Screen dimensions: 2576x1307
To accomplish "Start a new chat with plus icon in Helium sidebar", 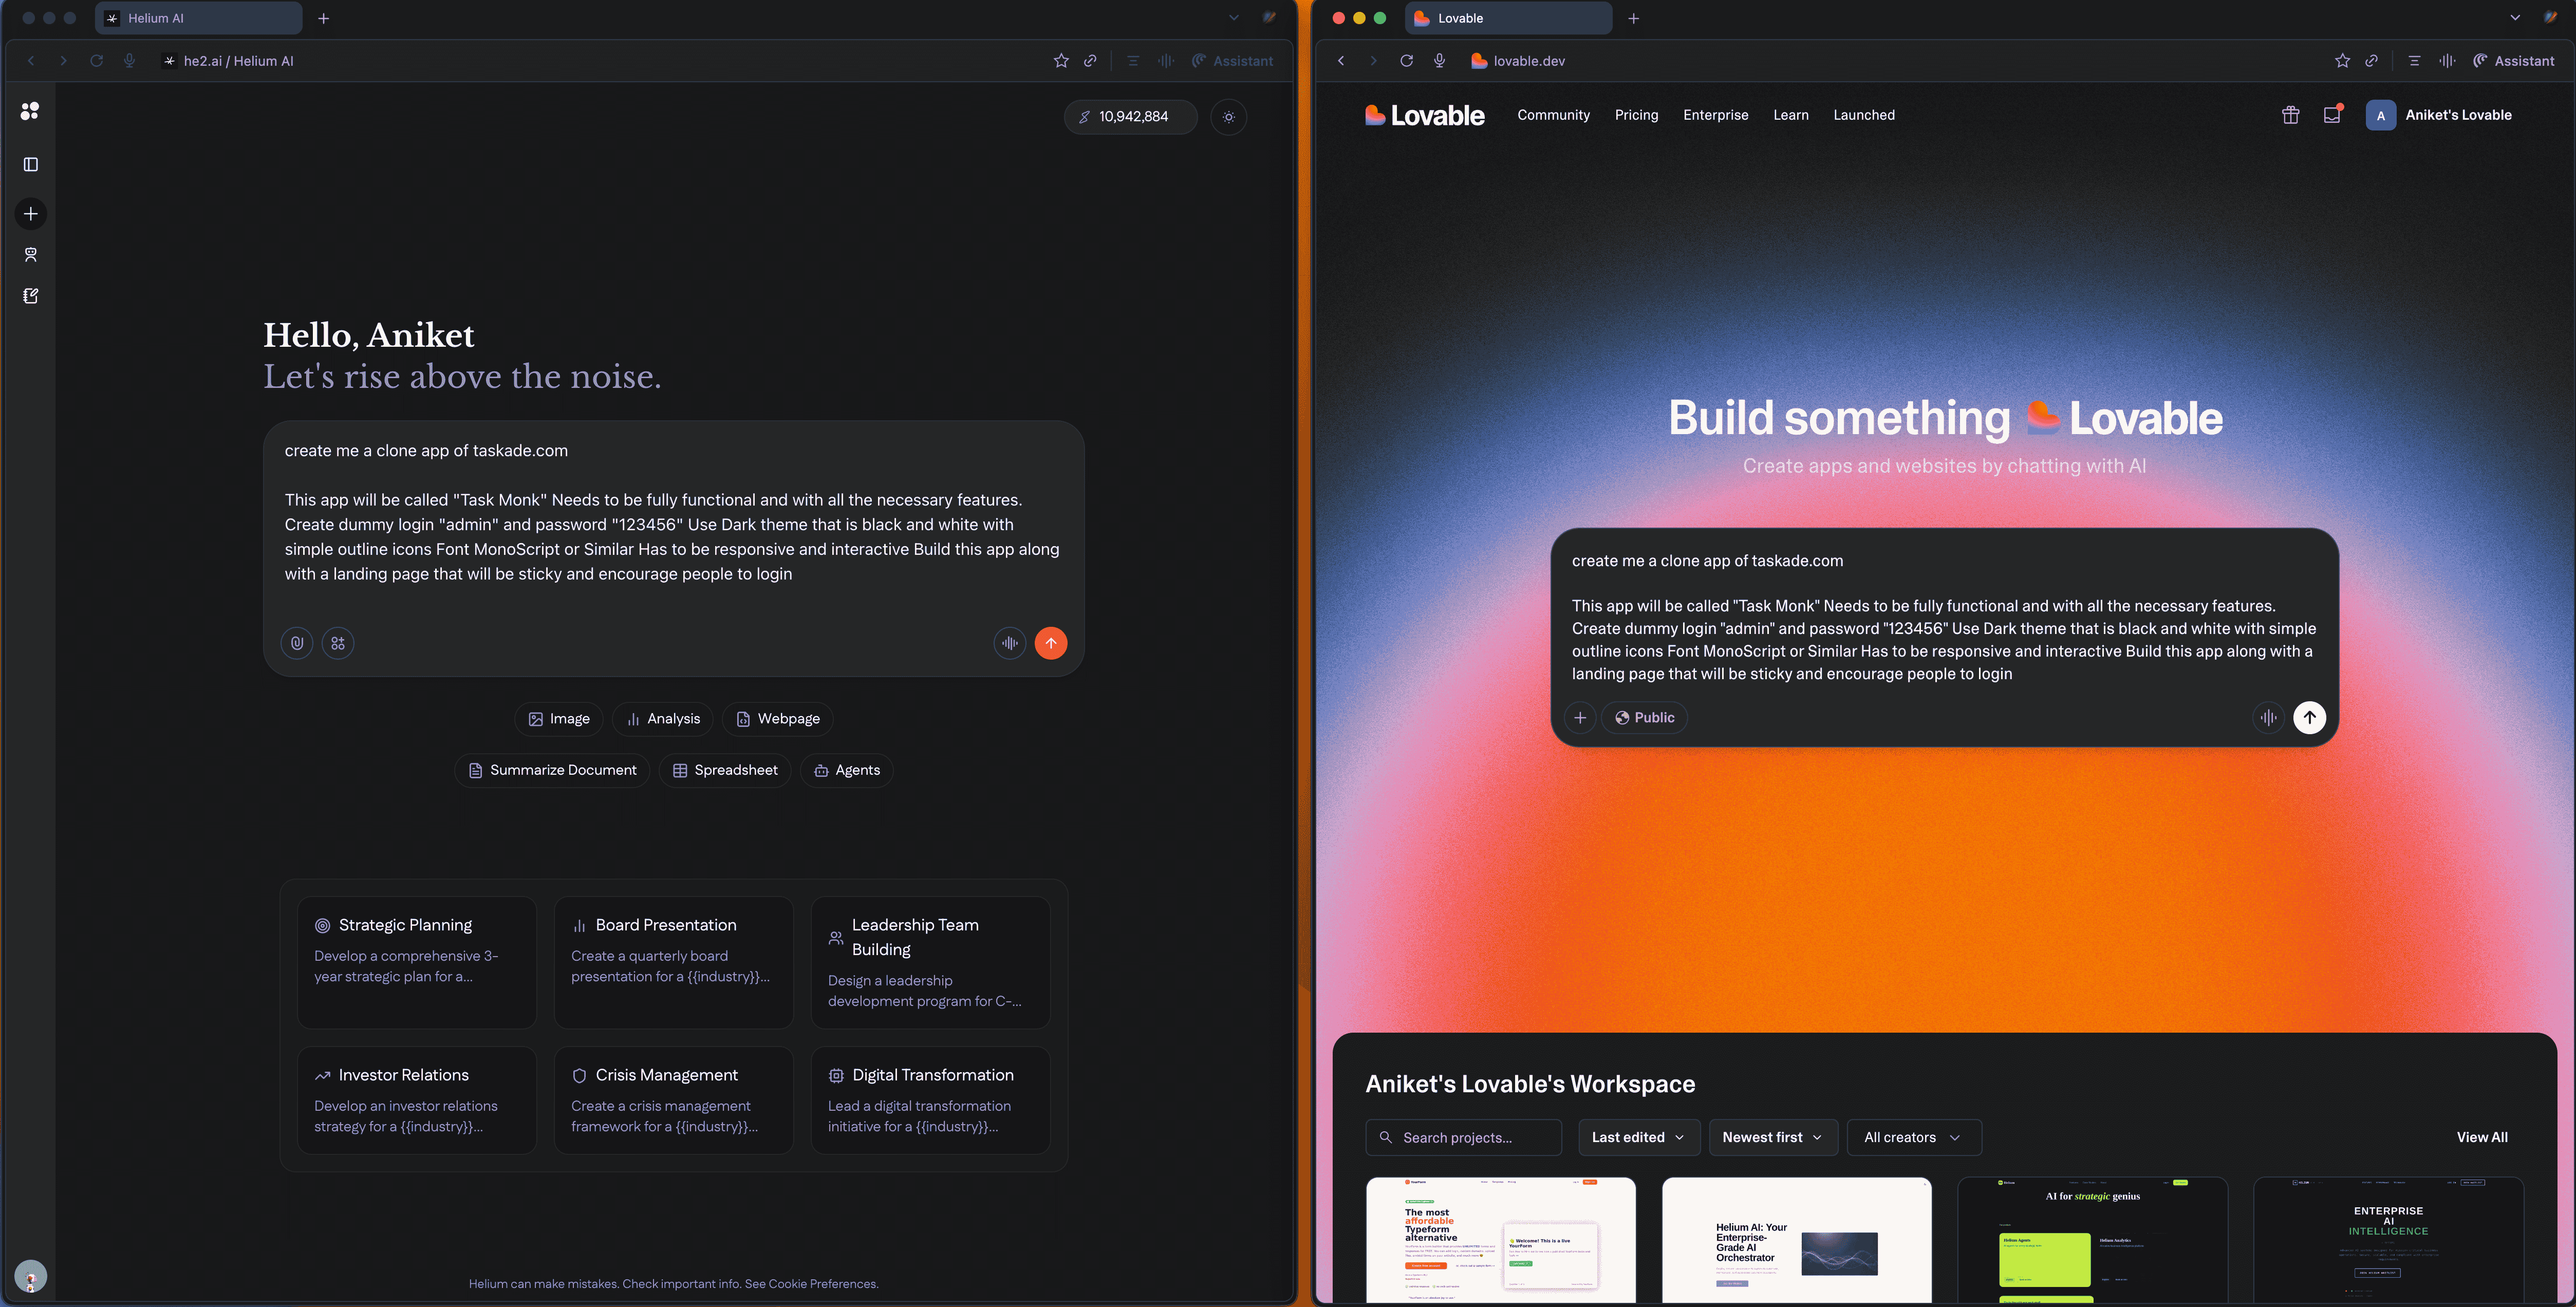I will pos(31,214).
